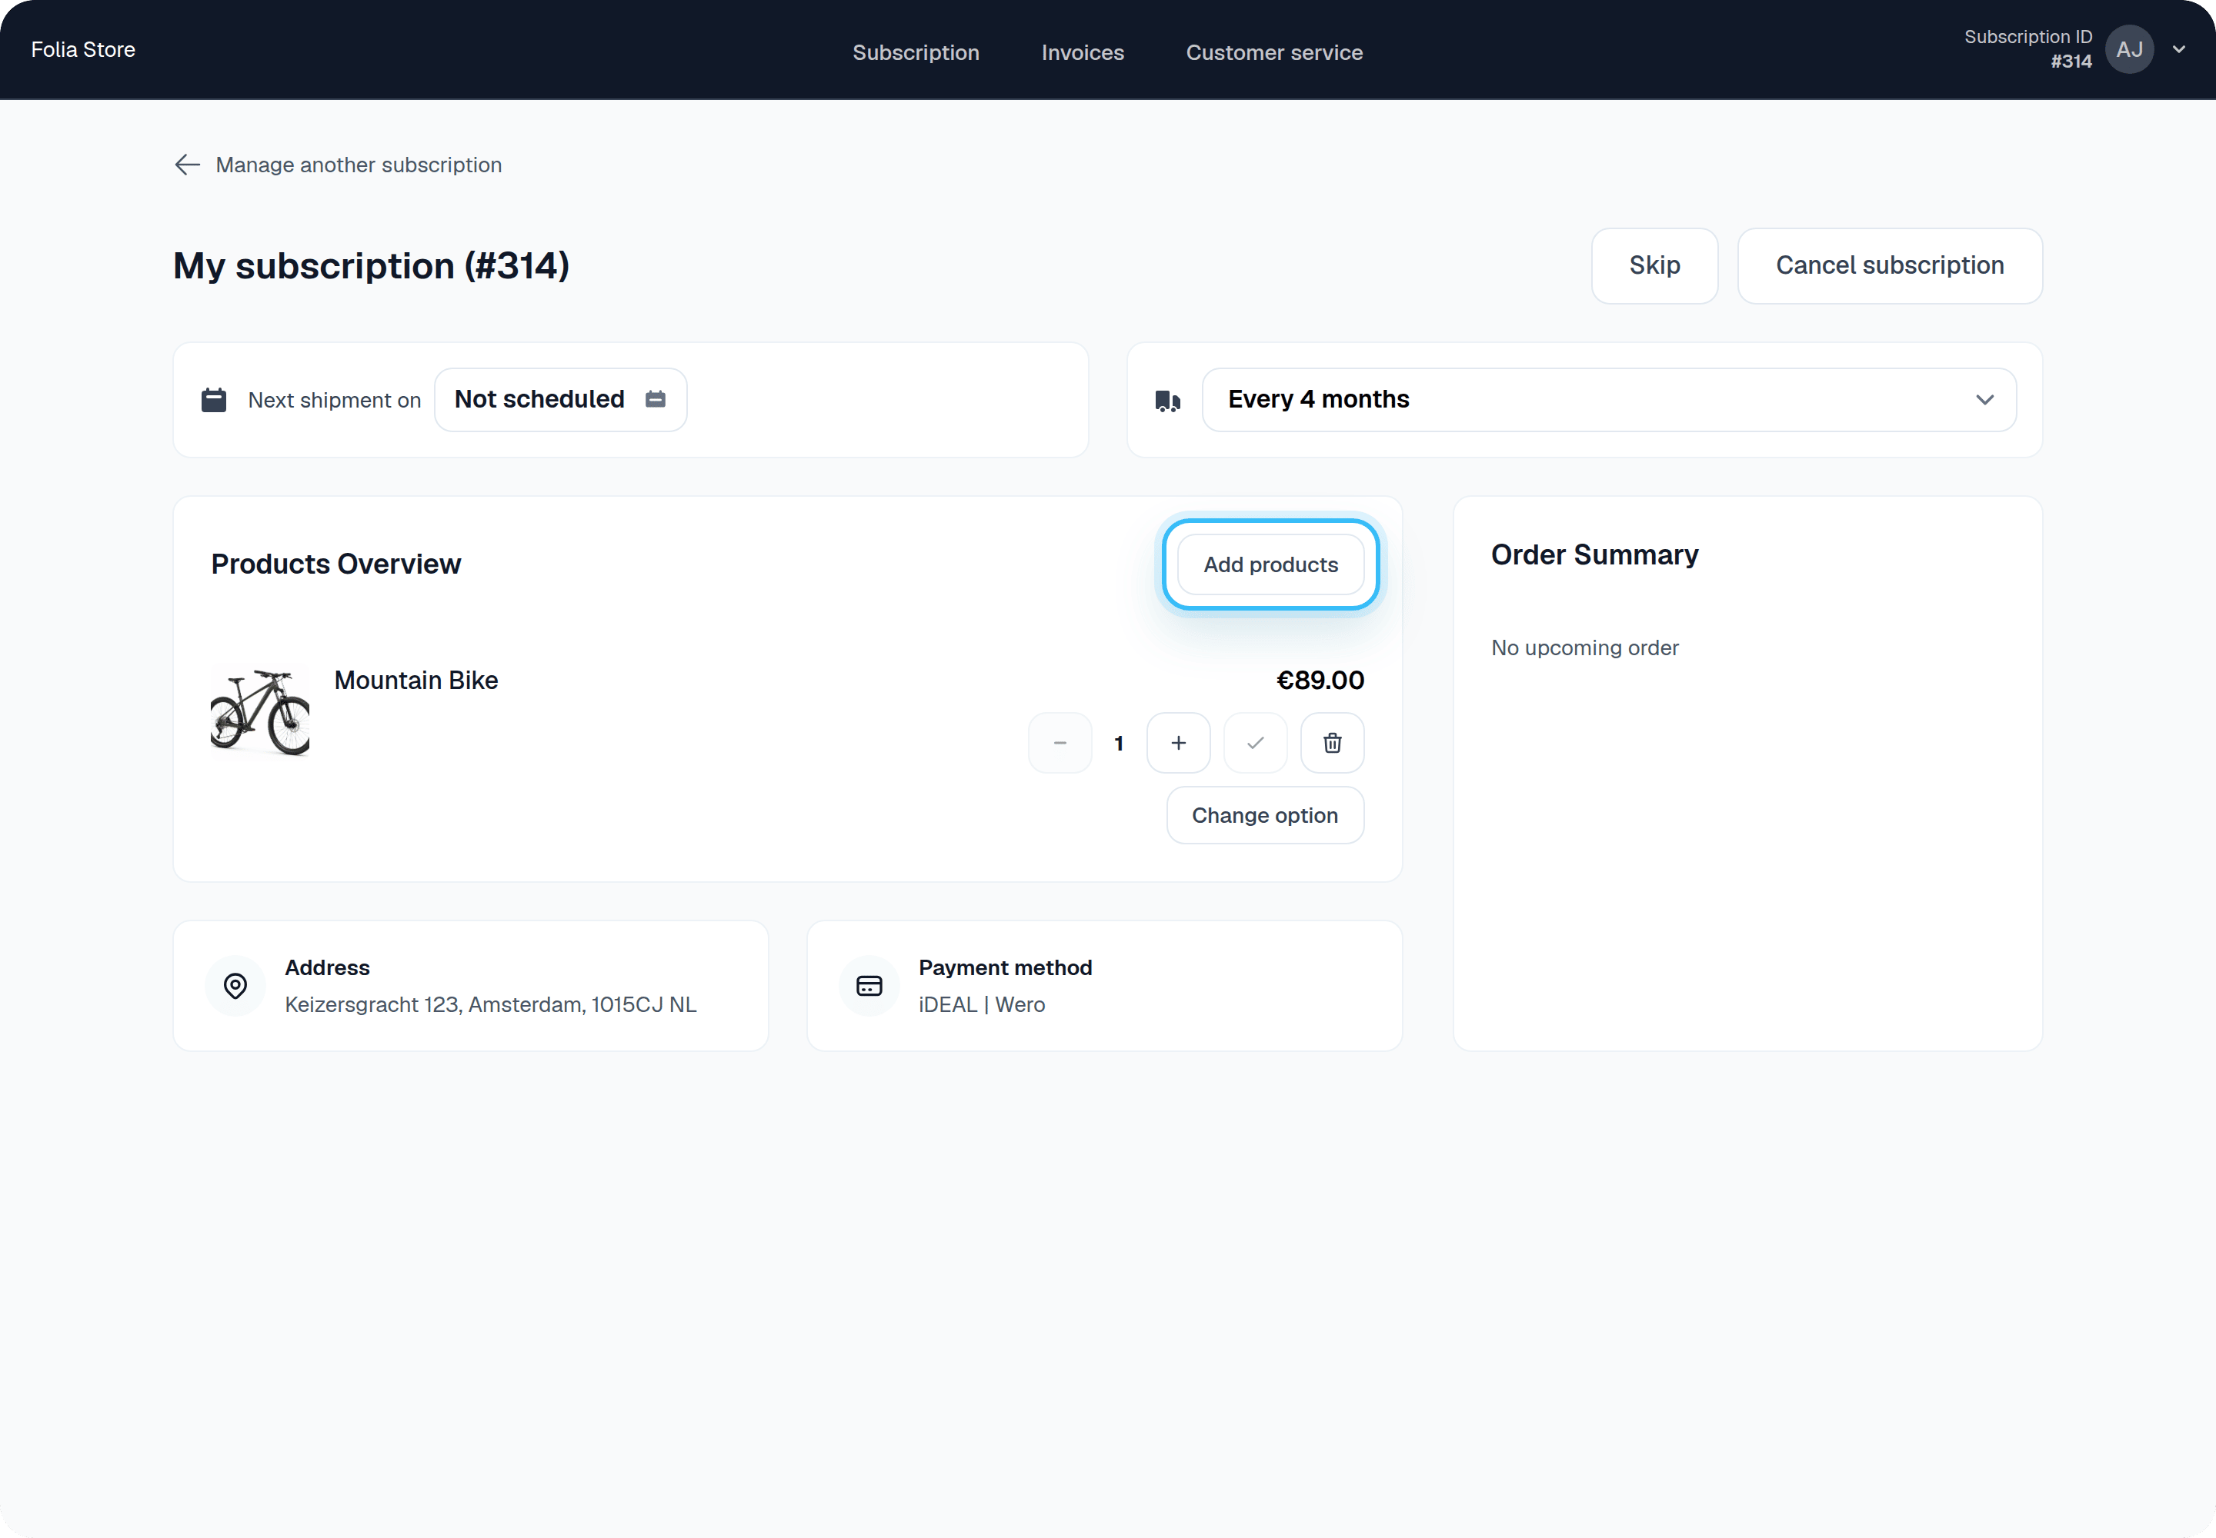Open Customer service in navigation
Viewport: 2216px width, 1538px height.
1274,52
